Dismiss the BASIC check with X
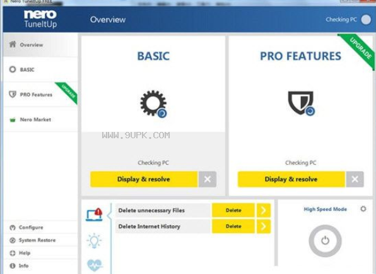Image resolution: width=376 pixels, height=274 pixels. pos(208,179)
